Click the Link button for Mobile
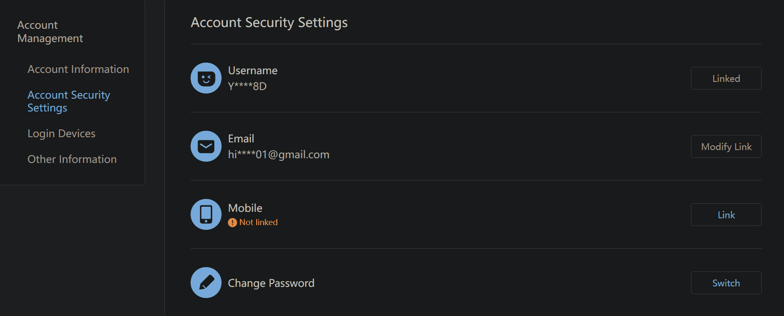Screen dimensions: 784x316 click(726, 215)
